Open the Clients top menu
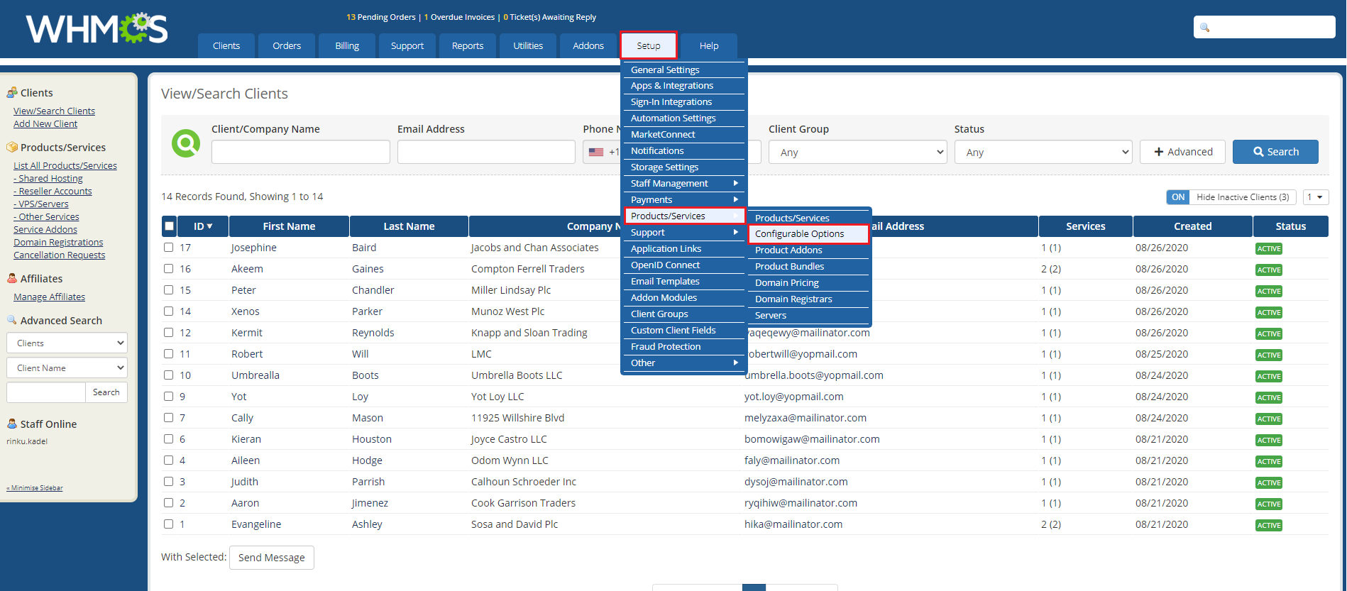 [x=226, y=45]
